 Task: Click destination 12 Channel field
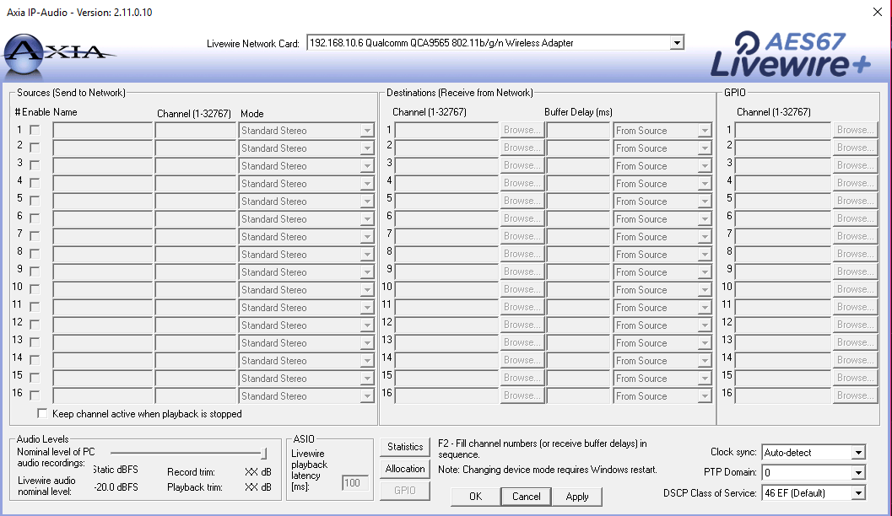(446, 325)
